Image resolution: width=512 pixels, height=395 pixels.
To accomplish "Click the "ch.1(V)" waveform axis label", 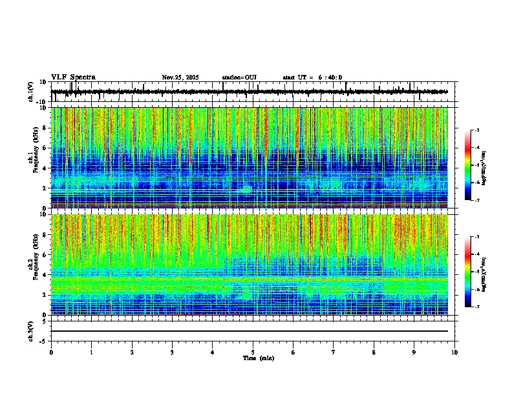I will [31, 92].
